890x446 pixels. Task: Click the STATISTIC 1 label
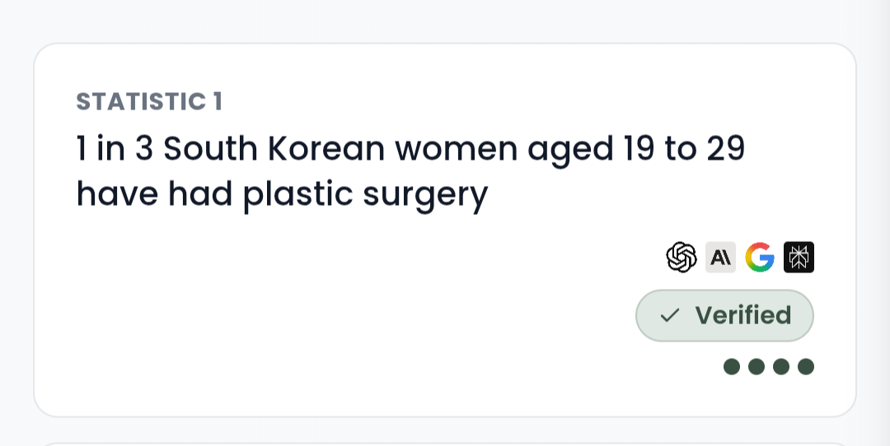pos(149,101)
